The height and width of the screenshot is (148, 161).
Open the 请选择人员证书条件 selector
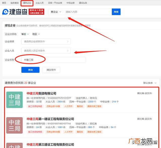coord(46,51)
